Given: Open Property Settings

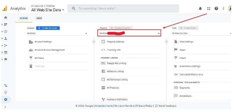Looking at the screenshot, I should point(116,42).
